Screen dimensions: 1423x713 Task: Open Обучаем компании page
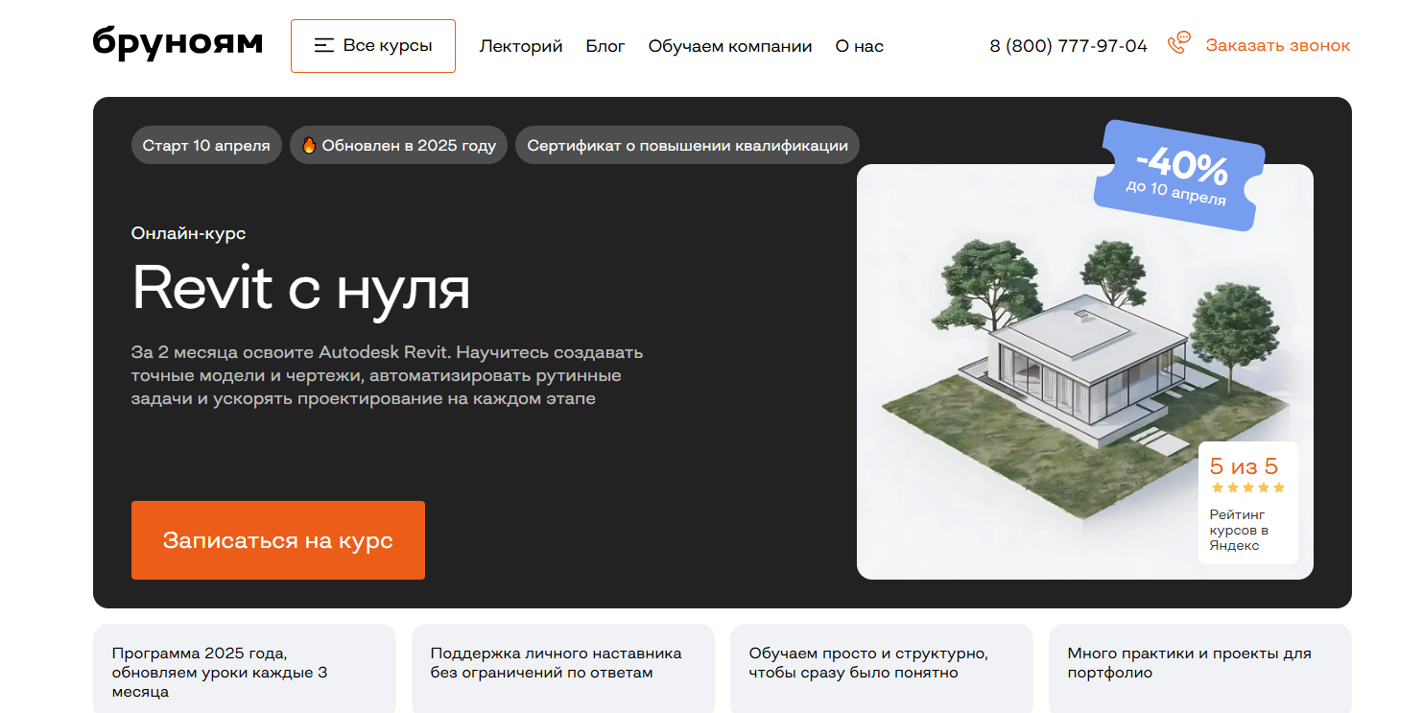pos(730,46)
